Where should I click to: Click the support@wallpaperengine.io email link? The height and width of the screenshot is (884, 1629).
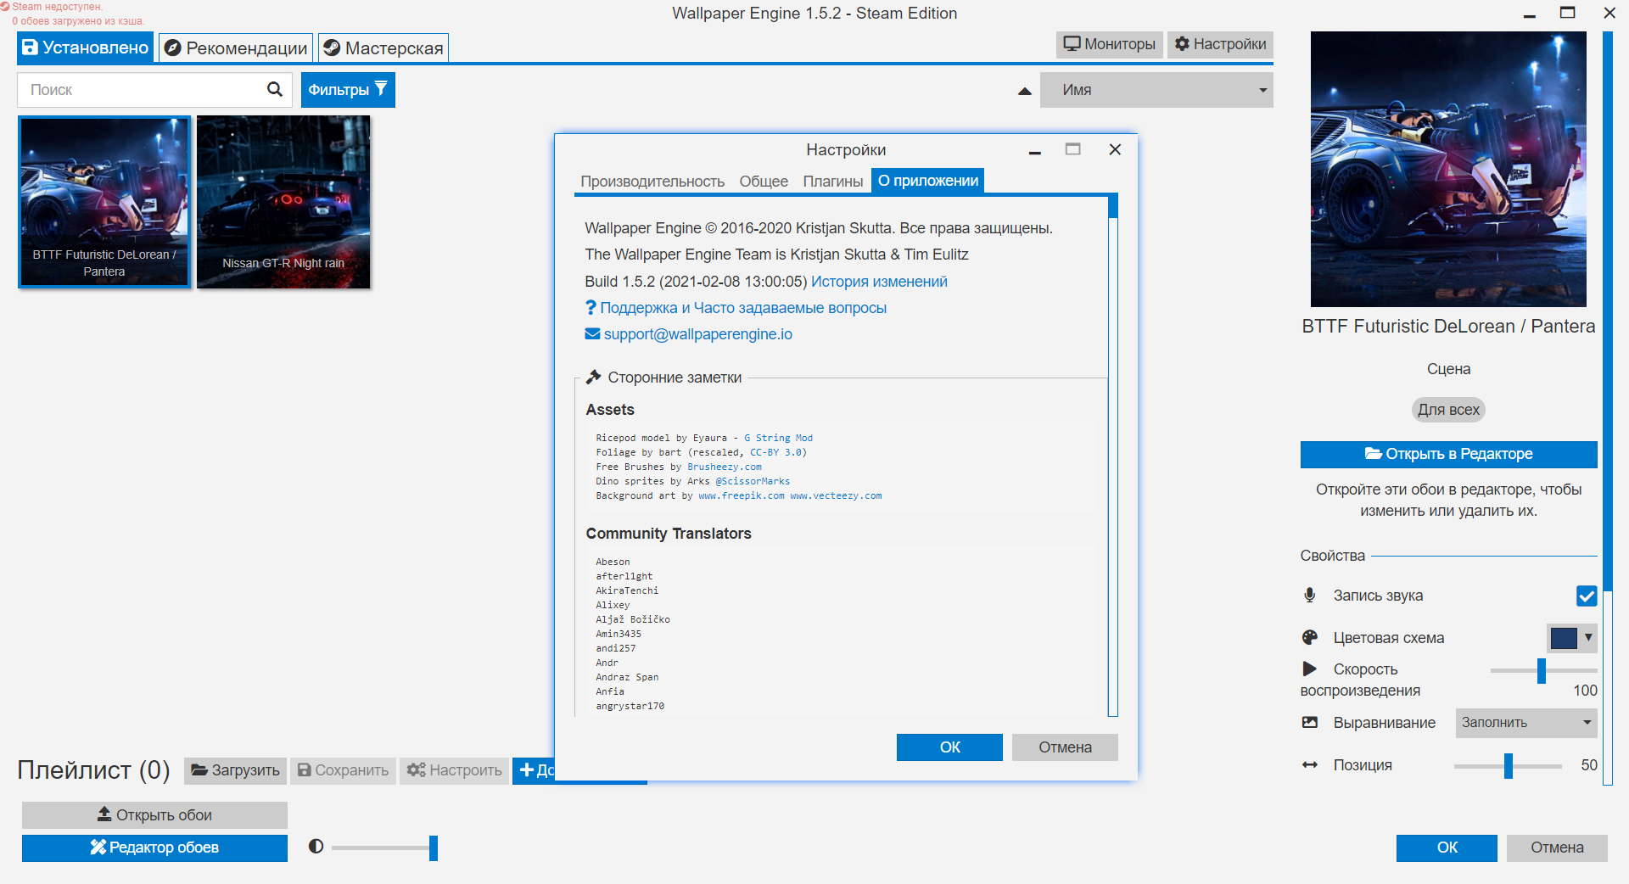click(697, 333)
